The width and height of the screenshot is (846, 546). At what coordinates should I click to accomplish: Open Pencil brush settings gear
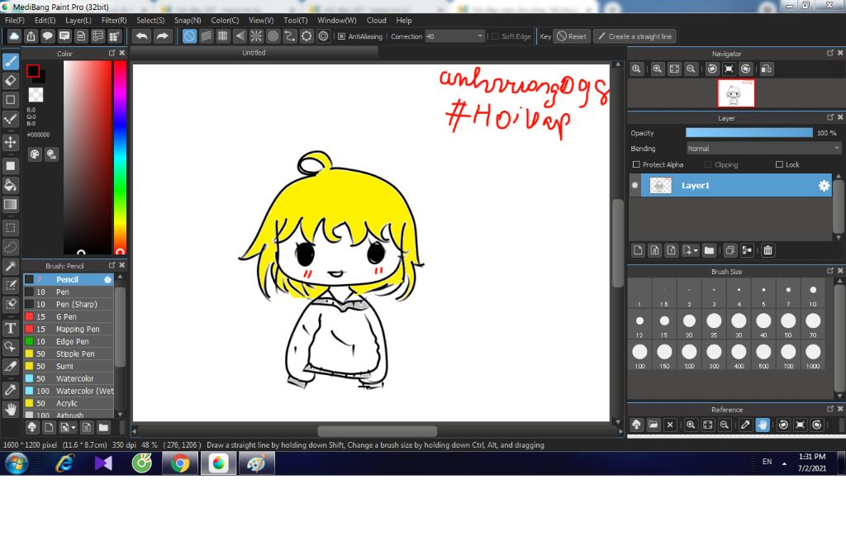pos(108,279)
